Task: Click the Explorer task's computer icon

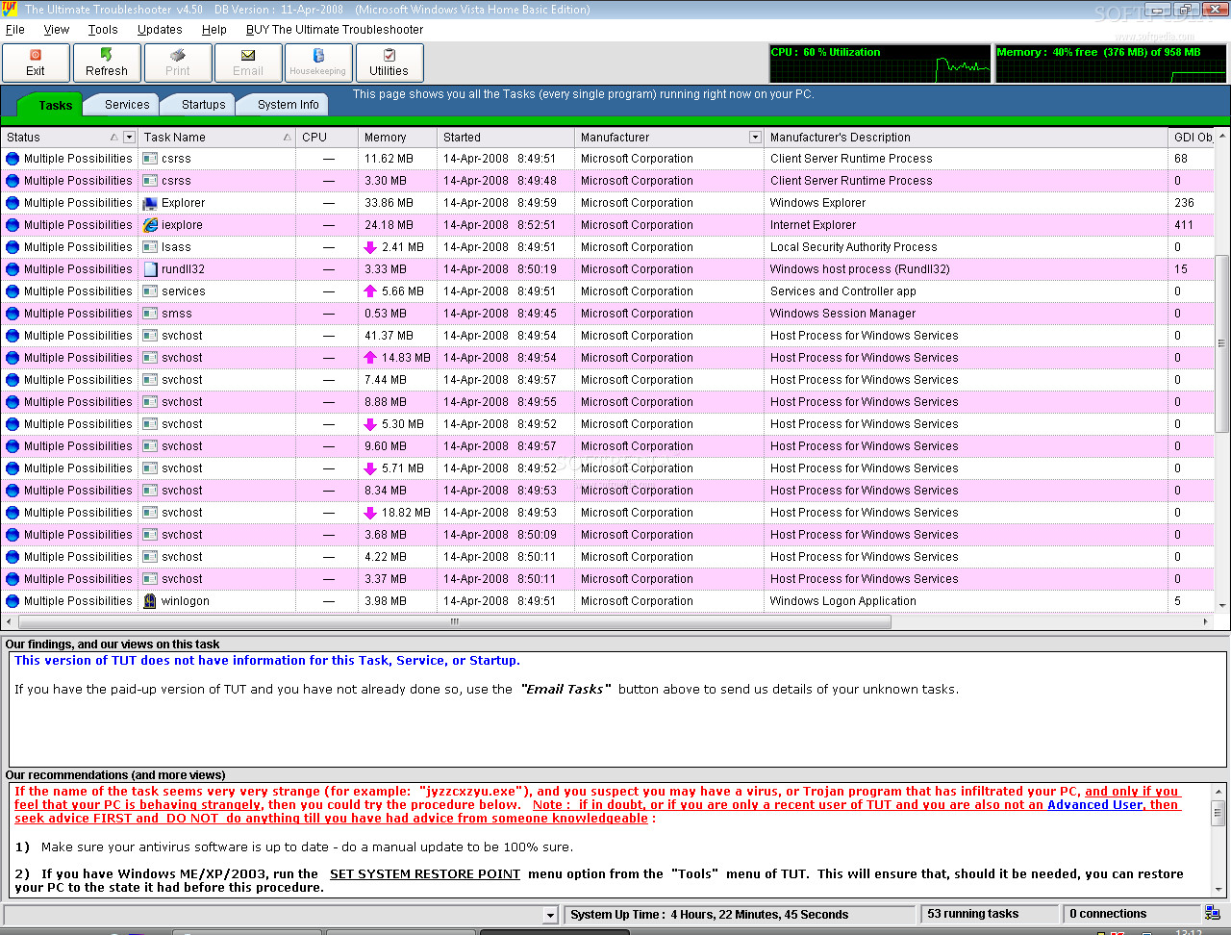Action: (x=150, y=203)
